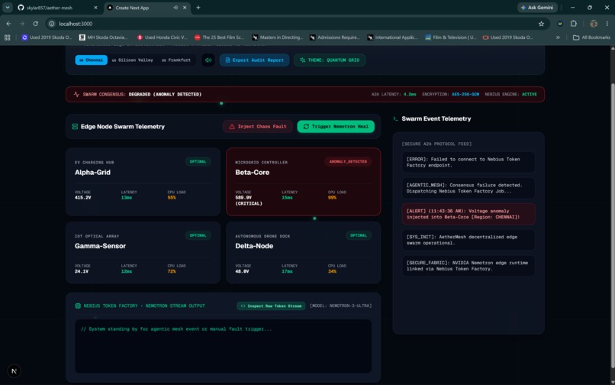Viewport: 615px width, 385px height.
Task: Select the Chennai region tab
Action: coord(91,60)
